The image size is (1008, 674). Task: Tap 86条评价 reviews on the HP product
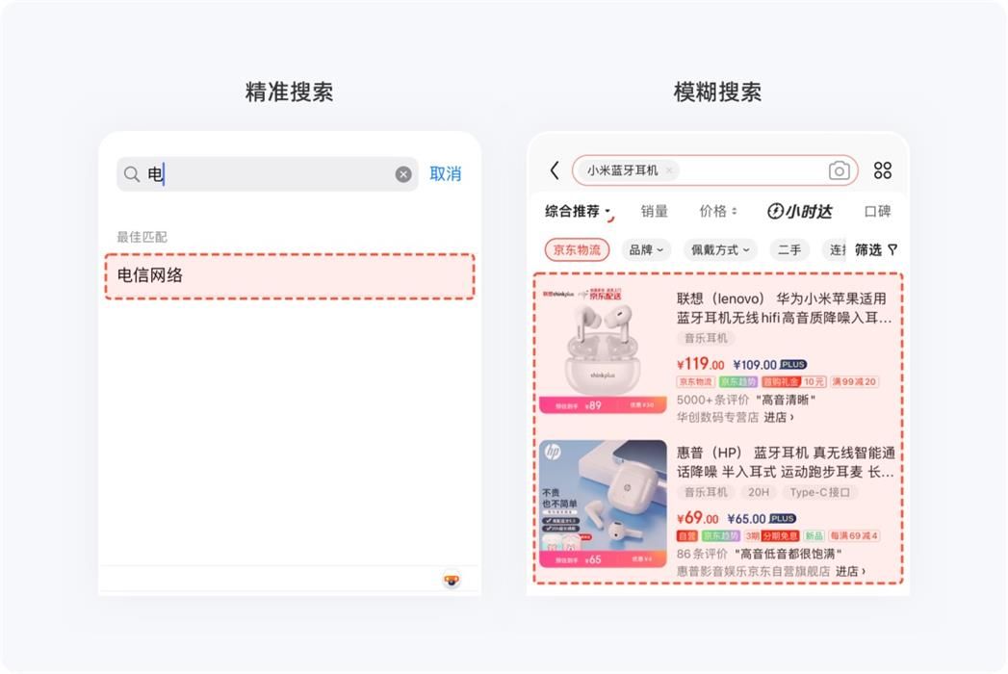(x=702, y=555)
